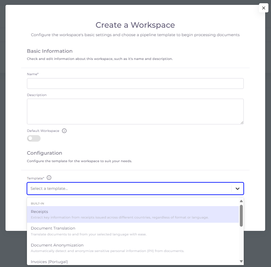
Task: Click the chevron arrow in the Template selector
Action: tap(238, 189)
